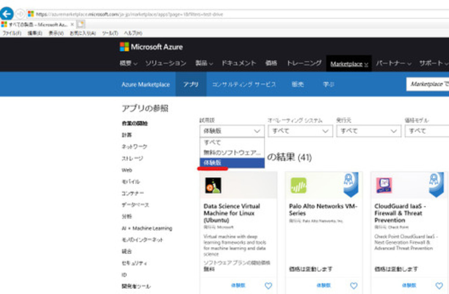Click the preferred badge on CloudGuard card
Screen dimensions: 449x294
436,184
